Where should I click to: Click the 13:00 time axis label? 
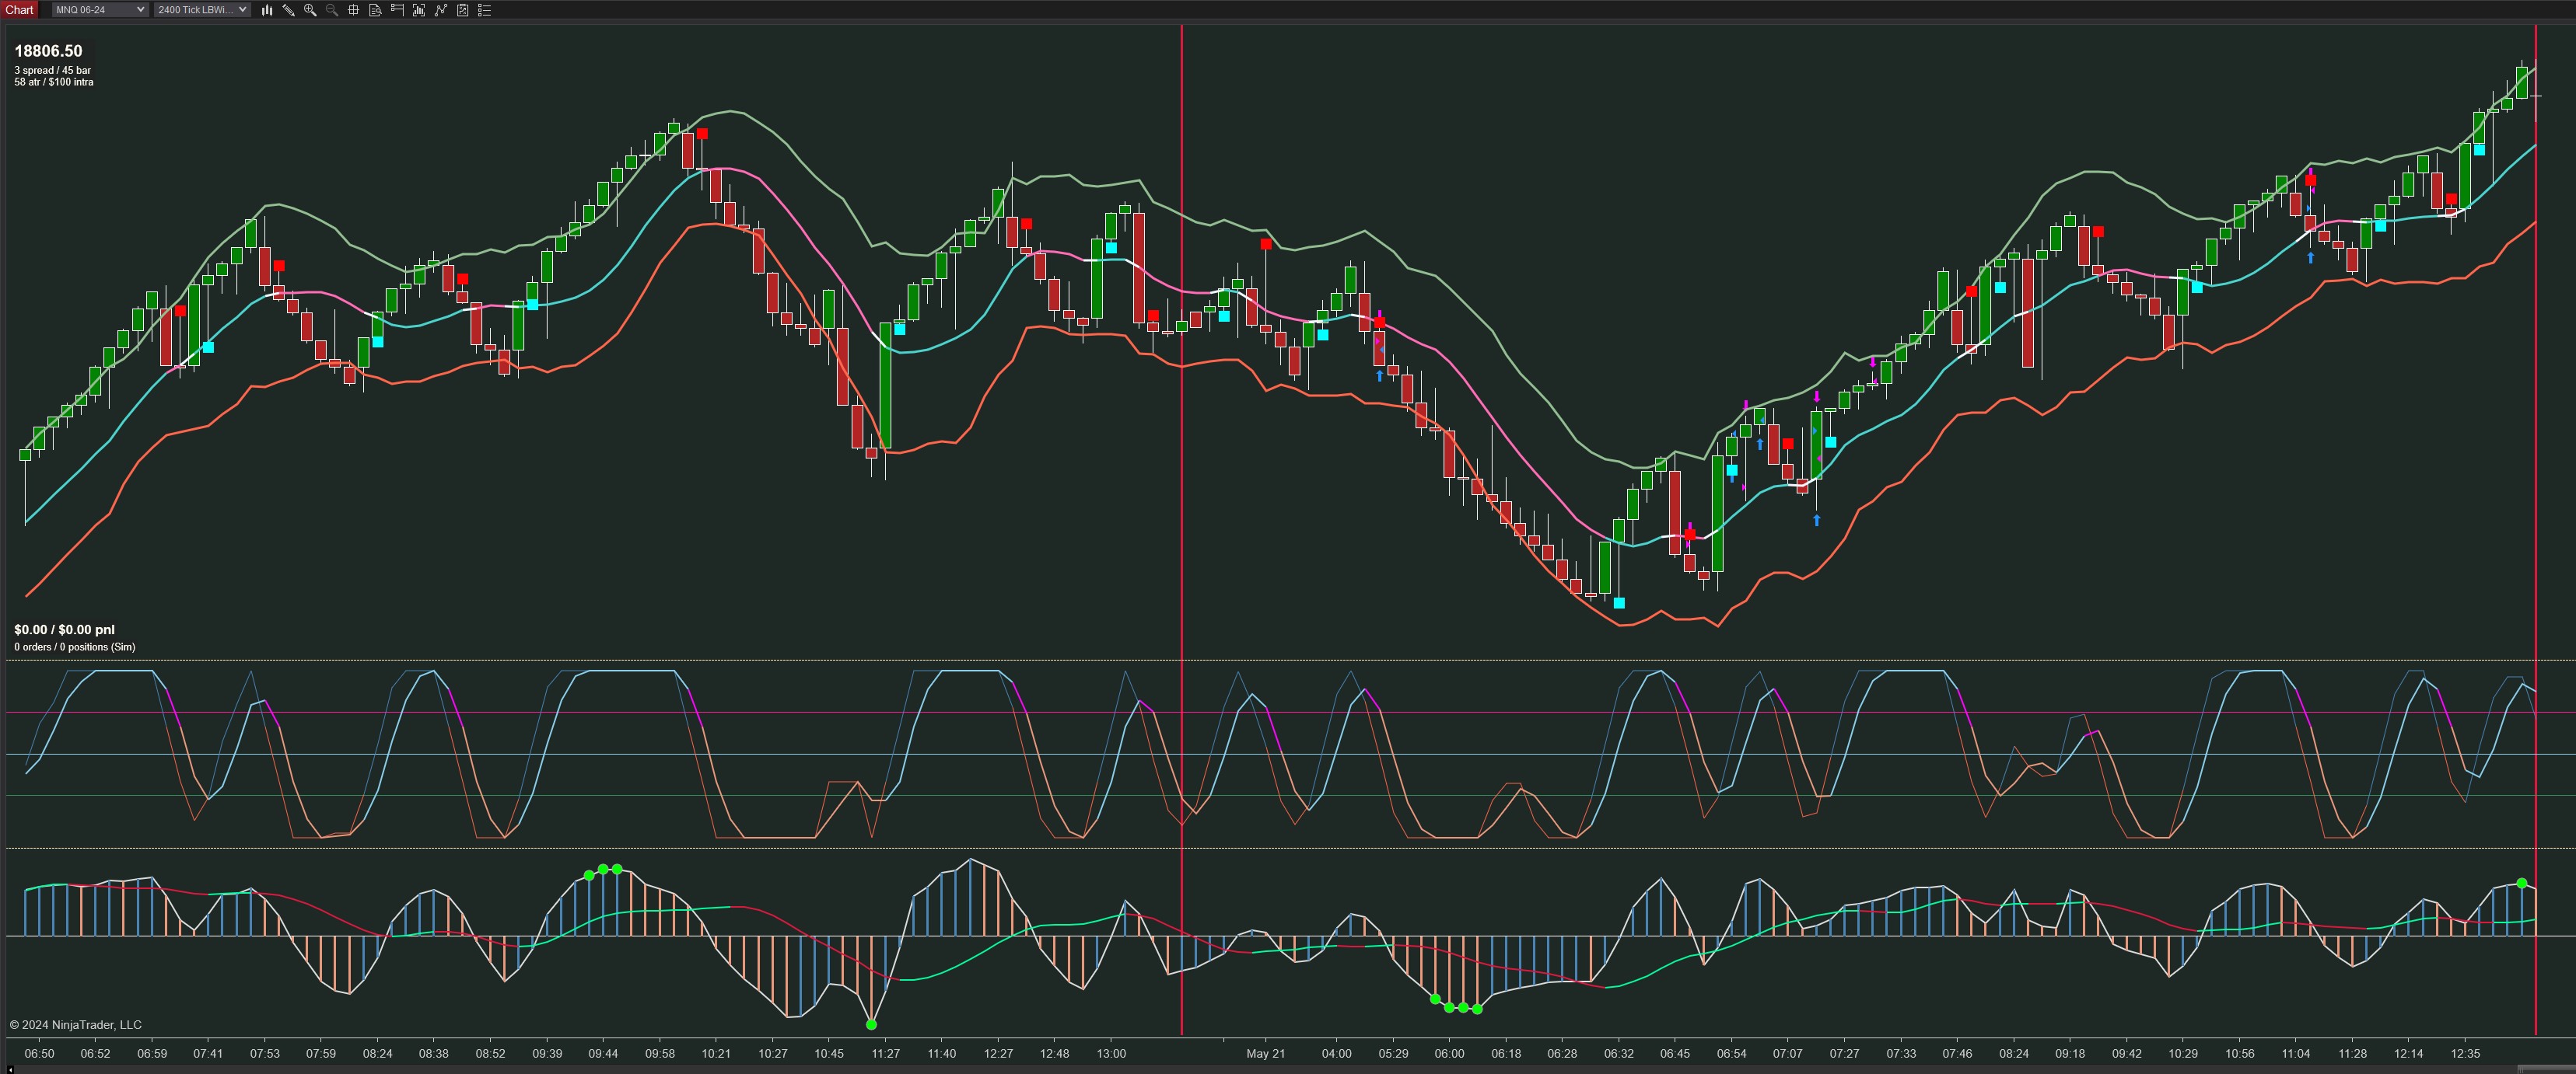click(1111, 1053)
